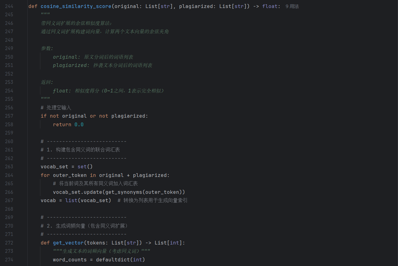Click the "返回:" docstring heading
The width and height of the screenshot is (398, 266).
47,82
